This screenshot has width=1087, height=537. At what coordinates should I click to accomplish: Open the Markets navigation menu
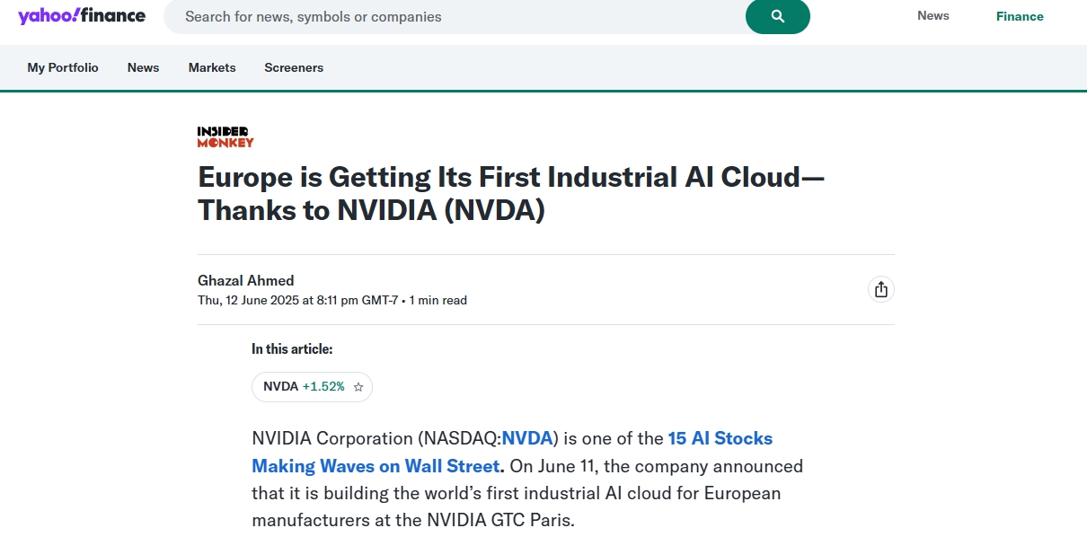(212, 67)
